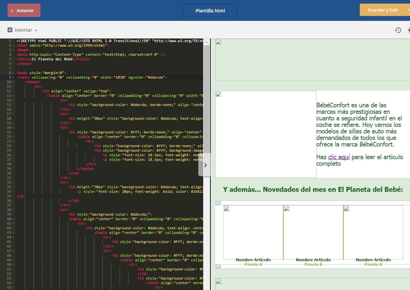The width and height of the screenshot is (410, 290).
Task: Fold the nested table at line 13
Action: [x=13, y=96]
